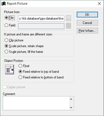
Task: Click the Visual FoxPro title bar icon
Action: click(3, 4)
